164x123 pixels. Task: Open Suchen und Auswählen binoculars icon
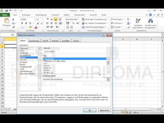150,20
